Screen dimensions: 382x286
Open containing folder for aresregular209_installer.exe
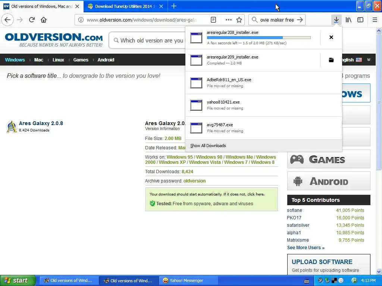pos(331,60)
